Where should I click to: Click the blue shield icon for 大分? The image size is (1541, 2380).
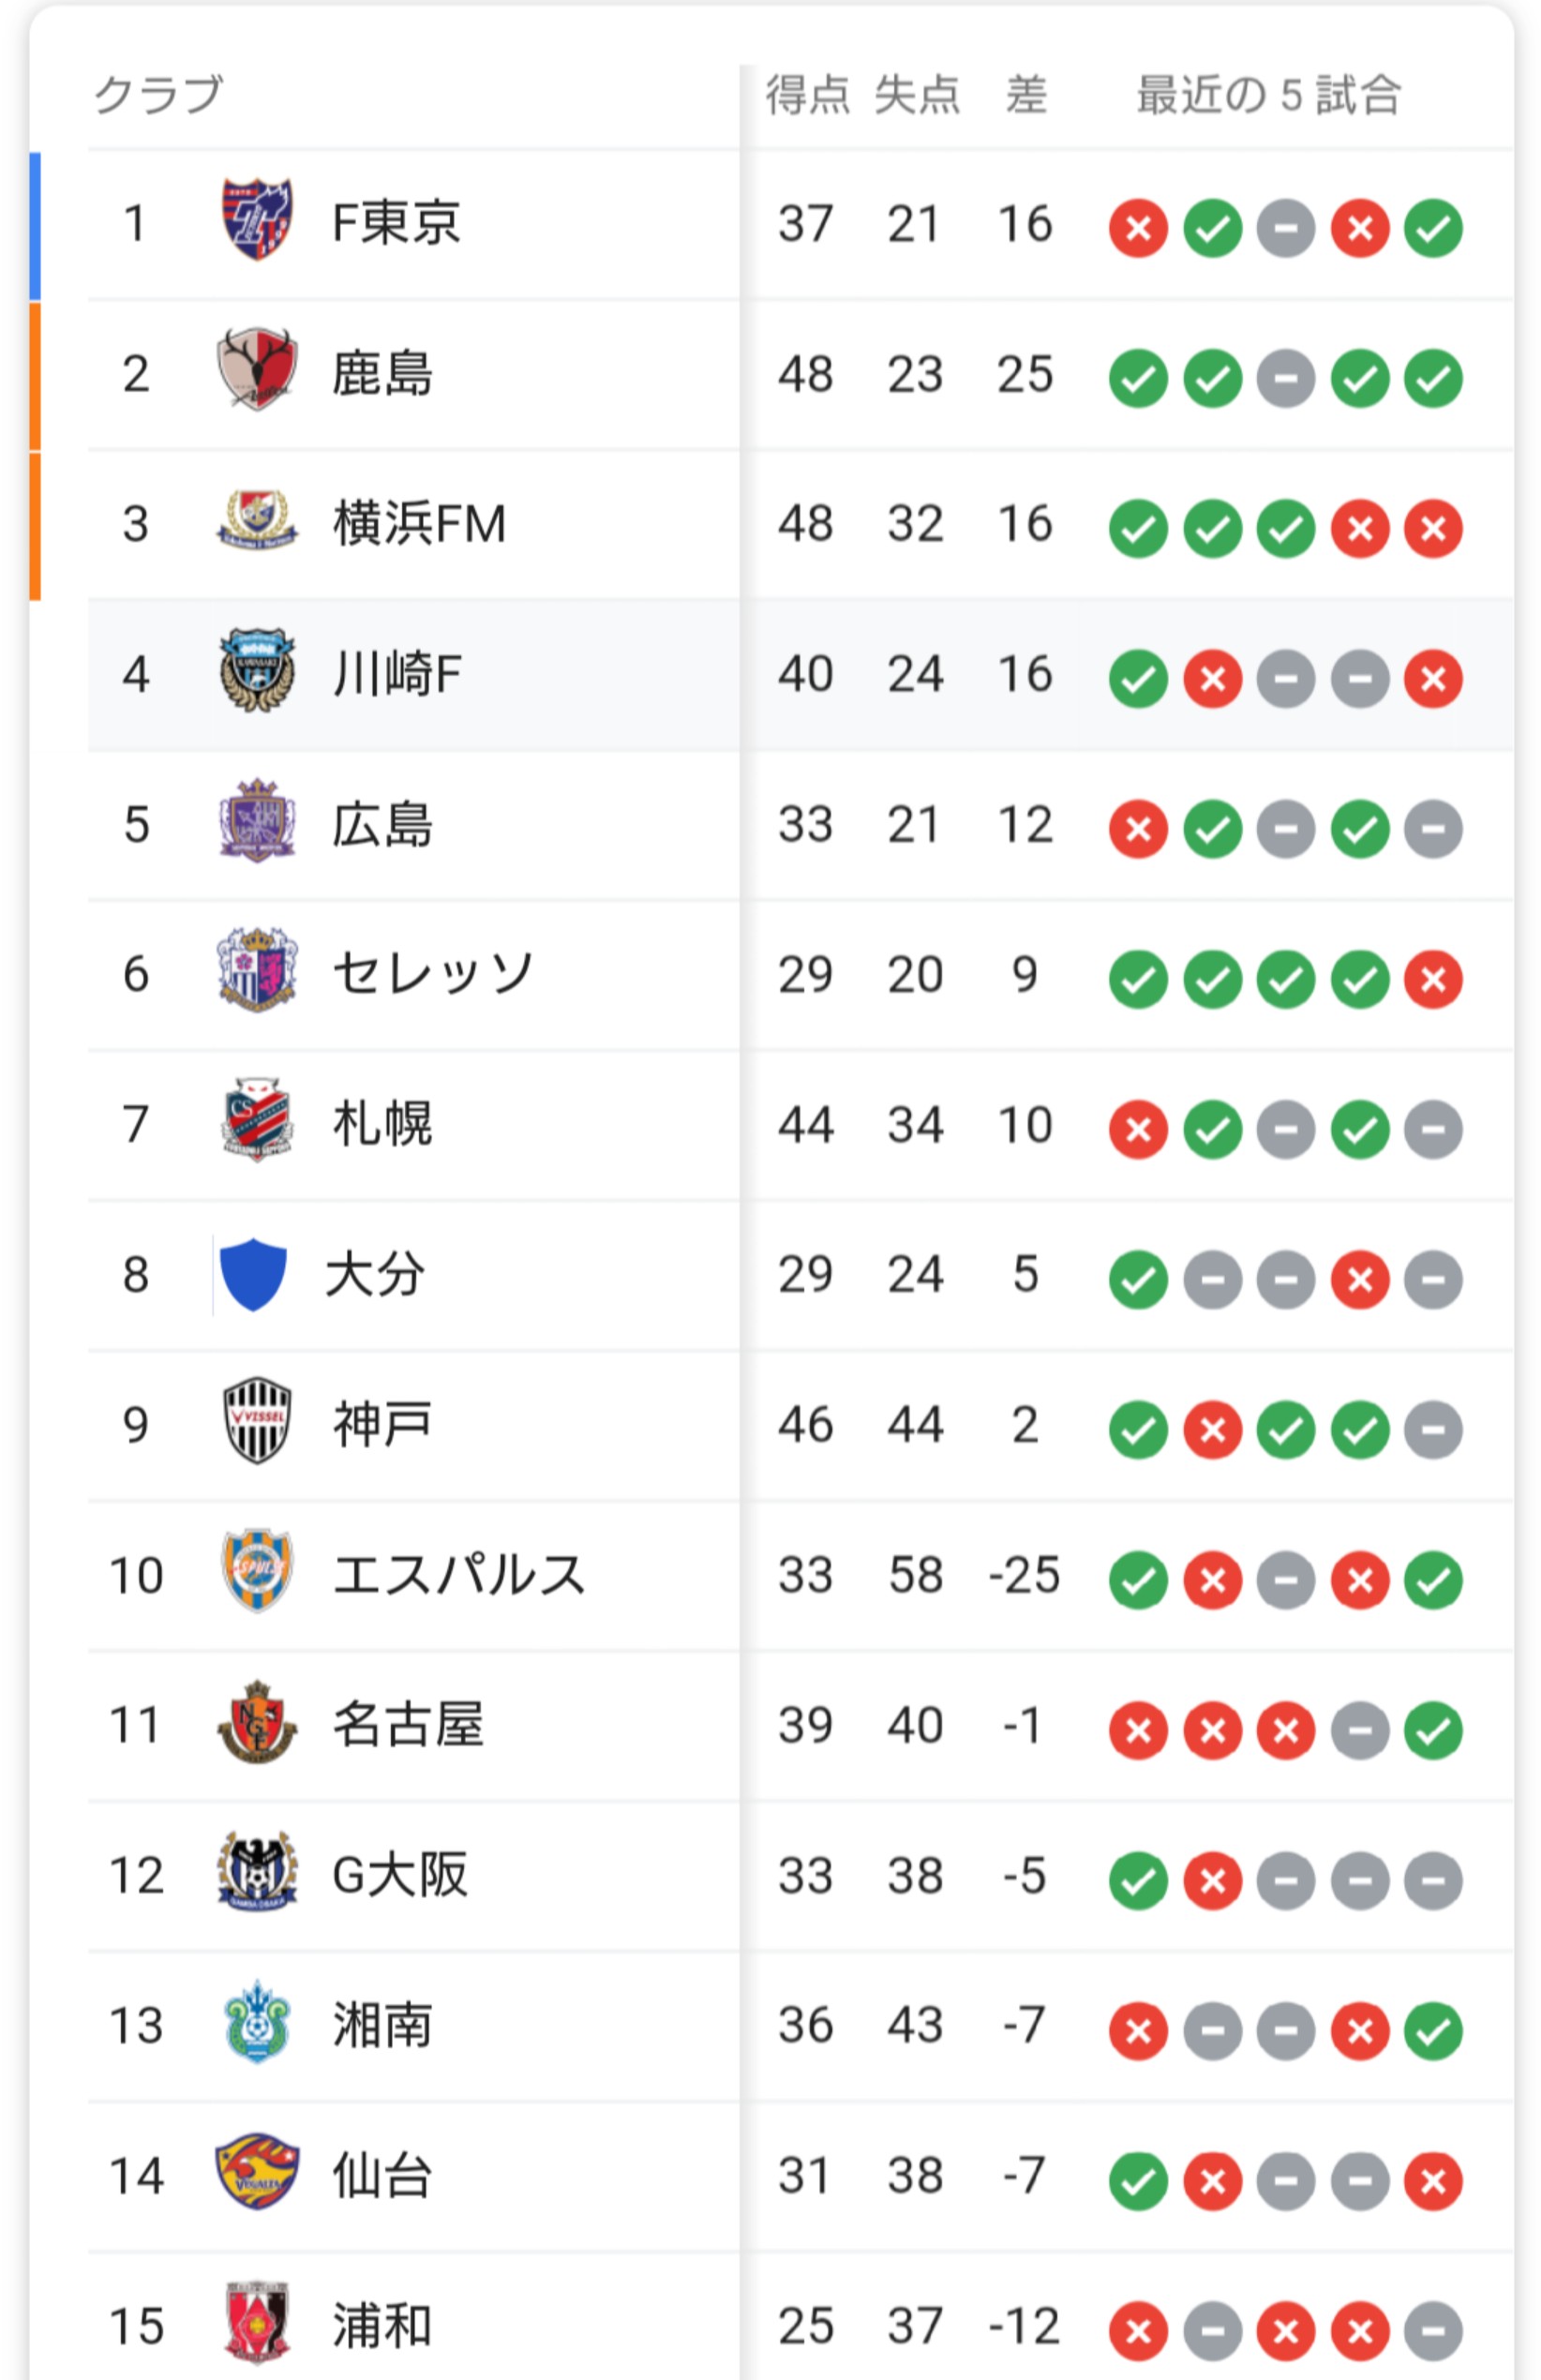coord(253,1274)
